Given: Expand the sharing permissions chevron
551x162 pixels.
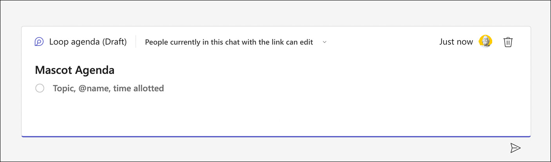Looking at the screenshot, I should pos(324,42).
